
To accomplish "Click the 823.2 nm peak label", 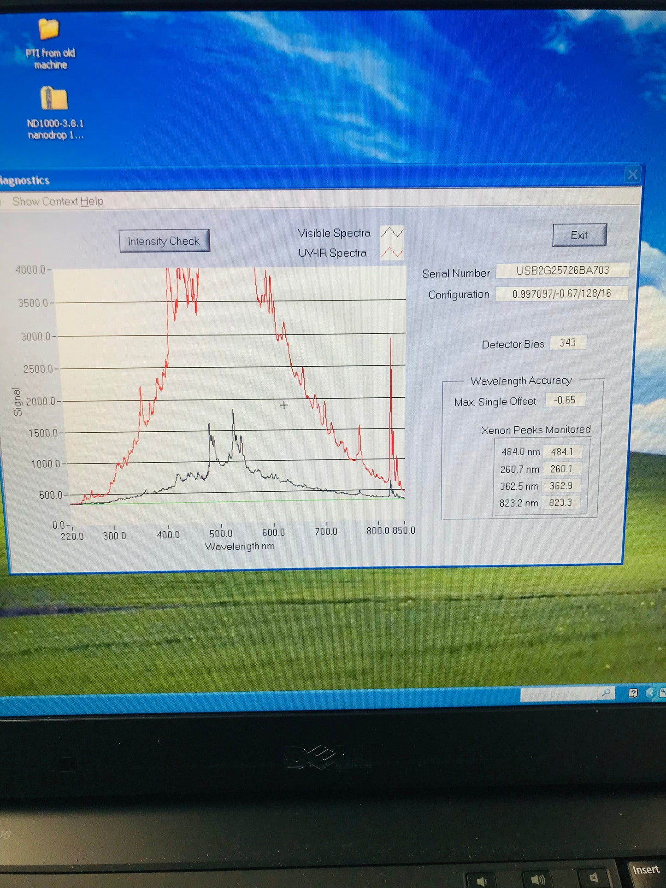I will pyautogui.click(x=519, y=503).
